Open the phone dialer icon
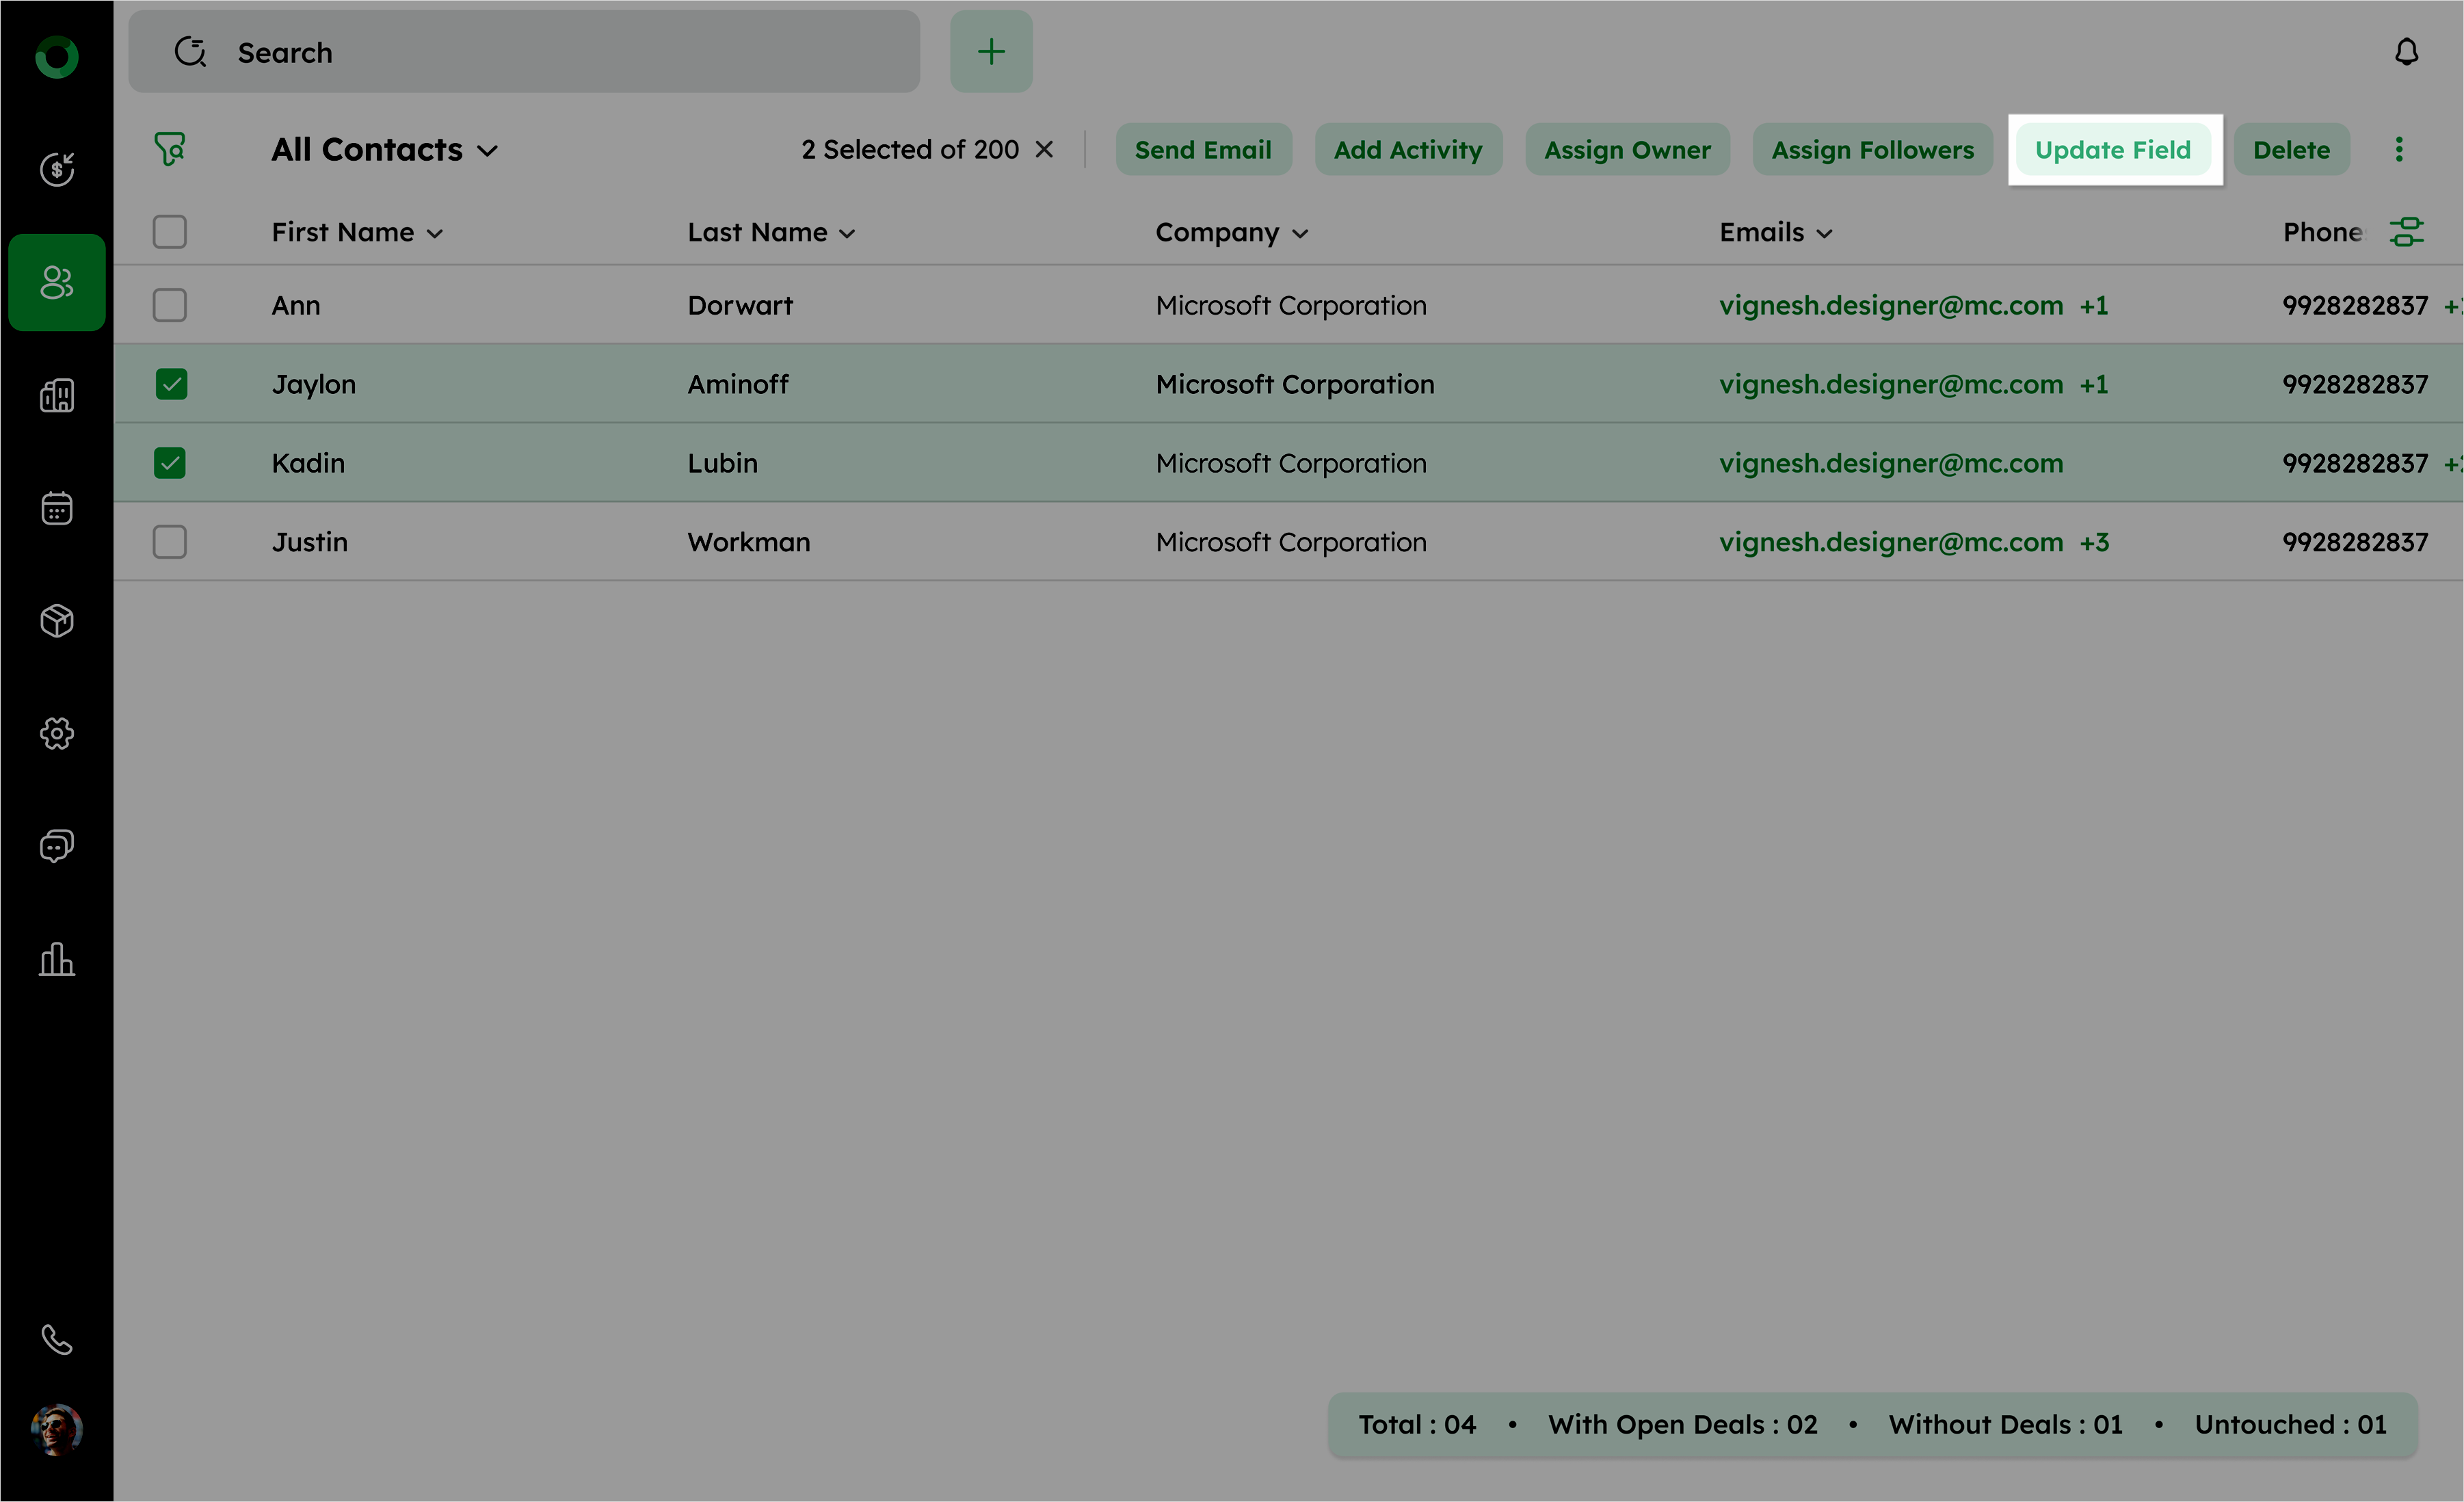The image size is (2464, 1502). click(x=57, y=1339)
